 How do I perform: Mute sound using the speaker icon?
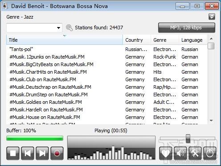[x=180, y=153]
